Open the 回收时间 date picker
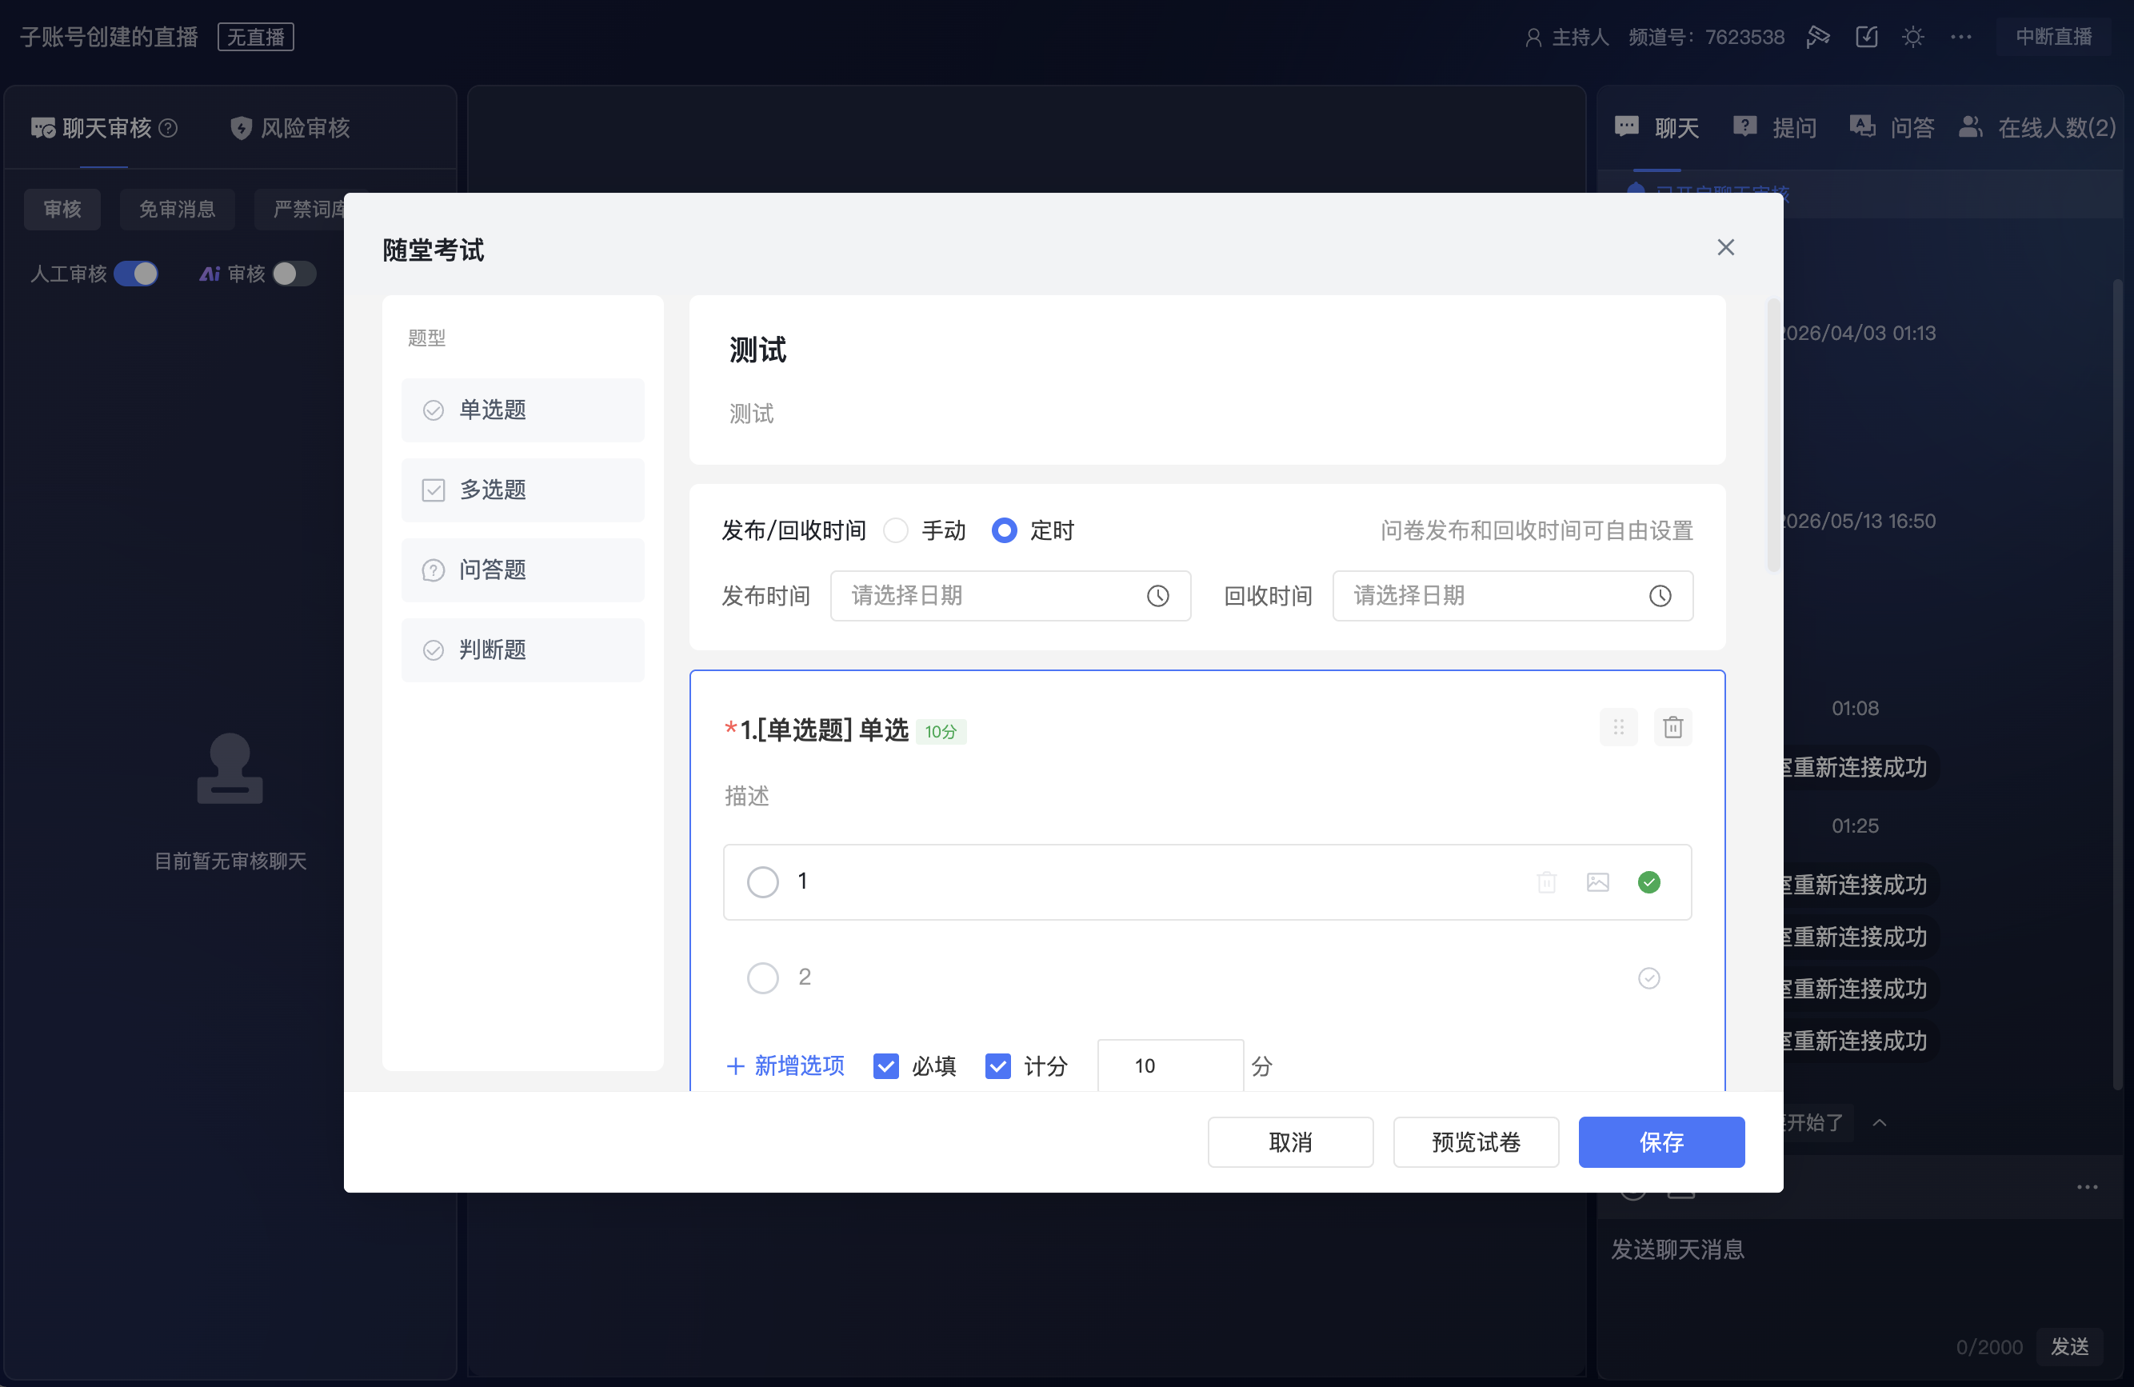This screenshot has width=2134, height=1387. 1513,595
